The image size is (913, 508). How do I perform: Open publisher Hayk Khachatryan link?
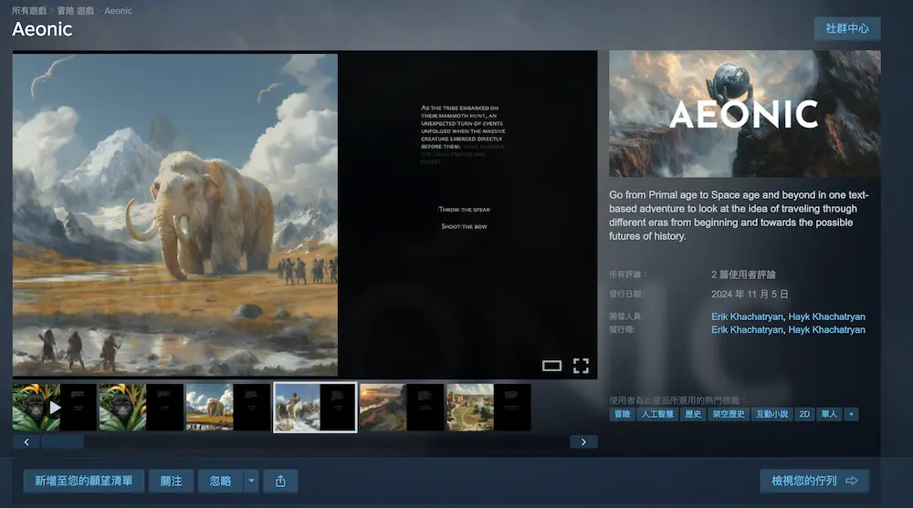[826, 329]
